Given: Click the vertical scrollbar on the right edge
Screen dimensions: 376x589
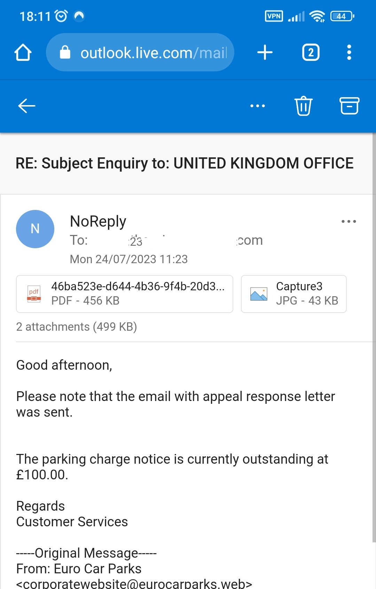Looking at the screenshot, I should coord(374,337).
